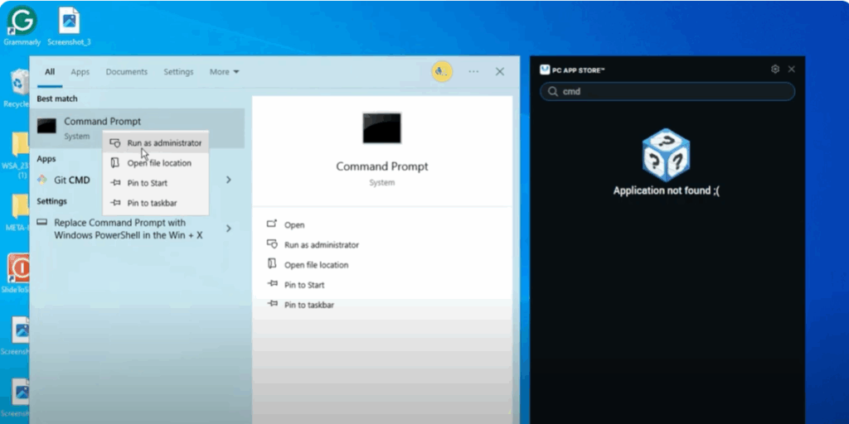Click Open in the right details pane
The image size is (849, 424).
(x=294, y=225)
